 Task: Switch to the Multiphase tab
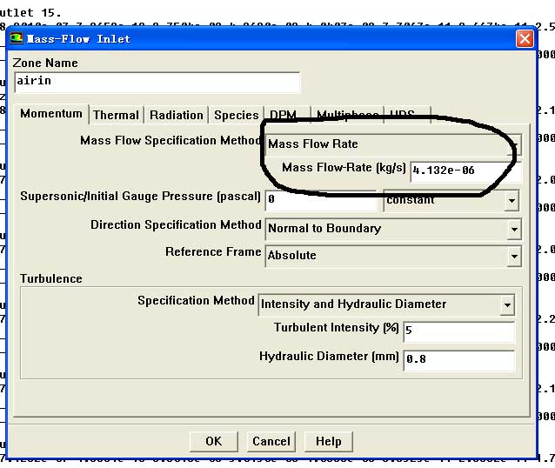[347, 115]
